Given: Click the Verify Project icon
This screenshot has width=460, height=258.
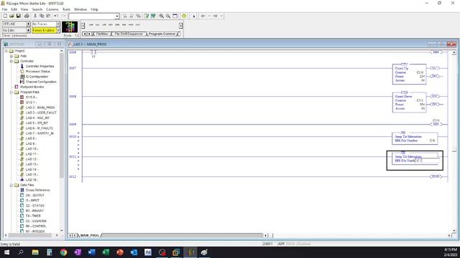Looking at the screenshot, I should (x=153, y=16).
